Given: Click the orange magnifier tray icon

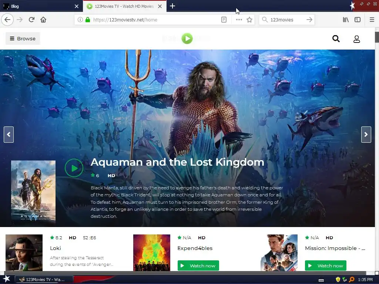Looking at the screenshot, I should (352, 280).
